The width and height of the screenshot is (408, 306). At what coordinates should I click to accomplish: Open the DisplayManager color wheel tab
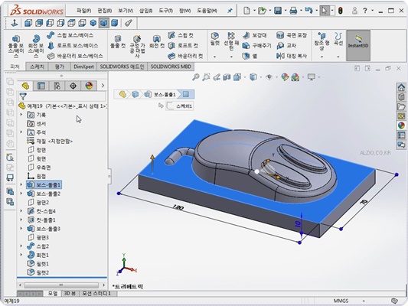coord(89,86)
